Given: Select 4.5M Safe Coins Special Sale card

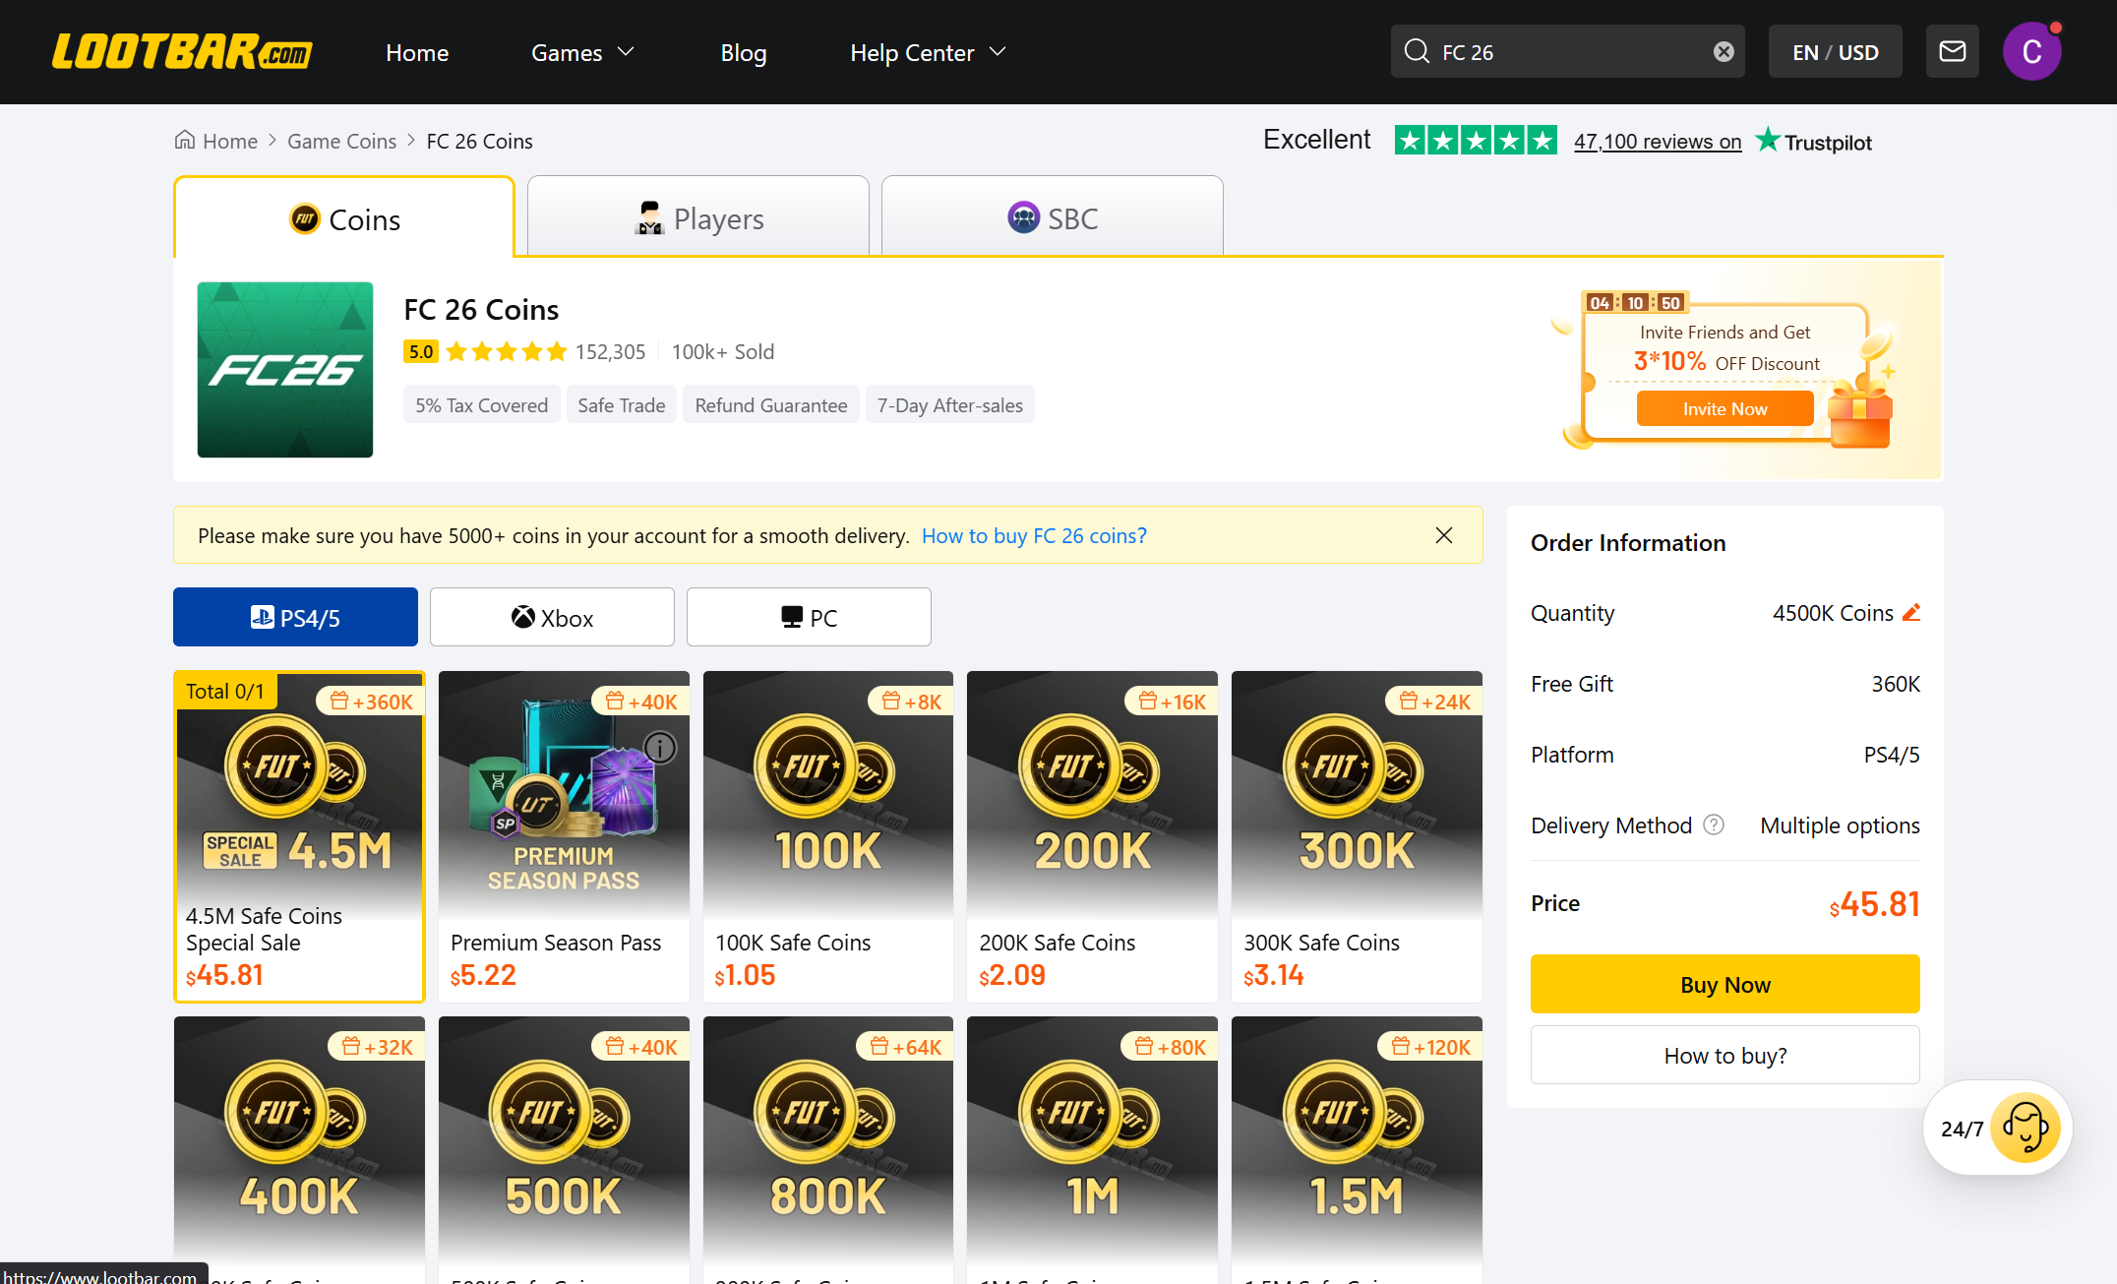Looking at the screenshot, I should point(299,836).
